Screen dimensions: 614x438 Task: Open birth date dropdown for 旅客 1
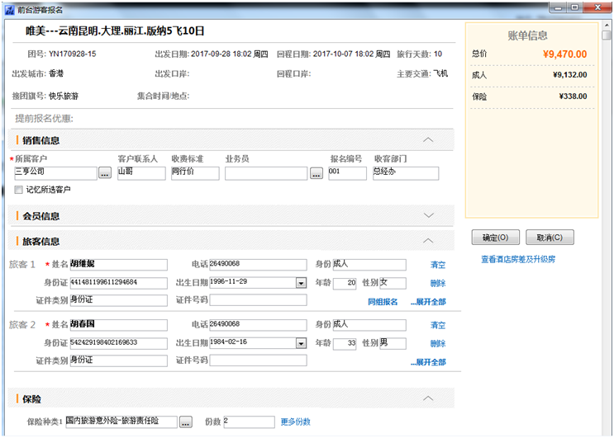click(x=301, y=283)
